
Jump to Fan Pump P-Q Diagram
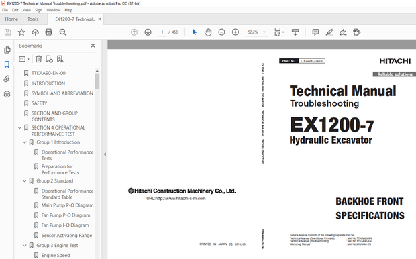pyautogui.click(x=66, y=215)
